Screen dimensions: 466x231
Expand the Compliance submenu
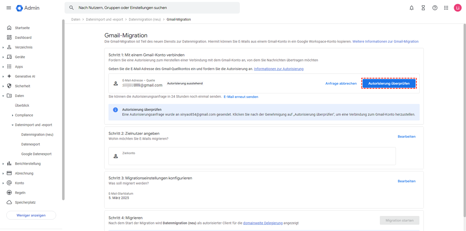click(x=12, y=115)
